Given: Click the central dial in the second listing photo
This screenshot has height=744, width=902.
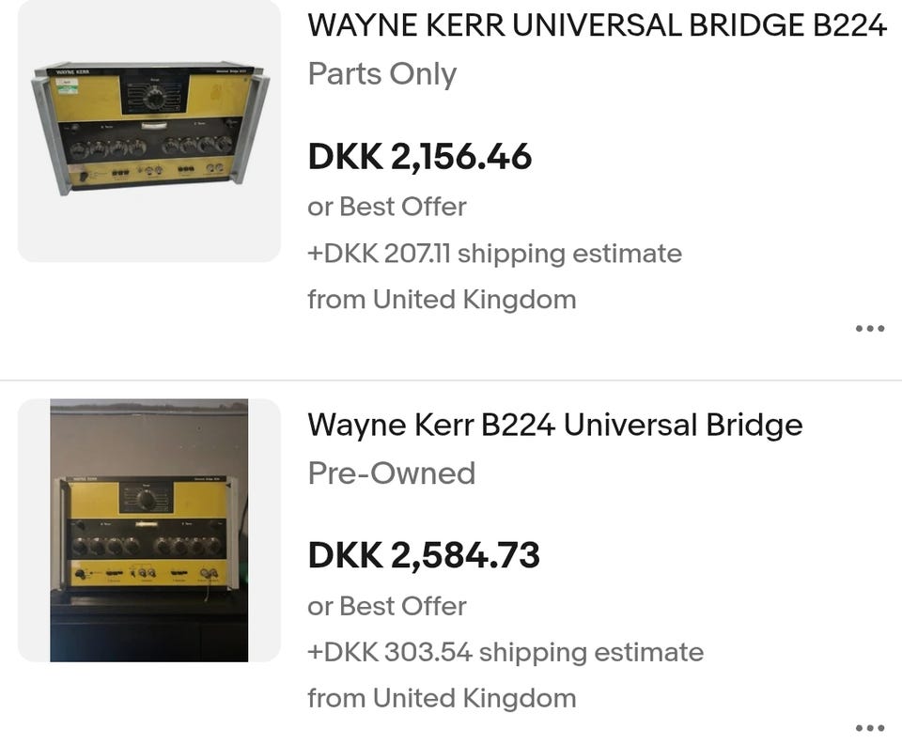Looking at the screenshot, I should [x=147, y=501].
